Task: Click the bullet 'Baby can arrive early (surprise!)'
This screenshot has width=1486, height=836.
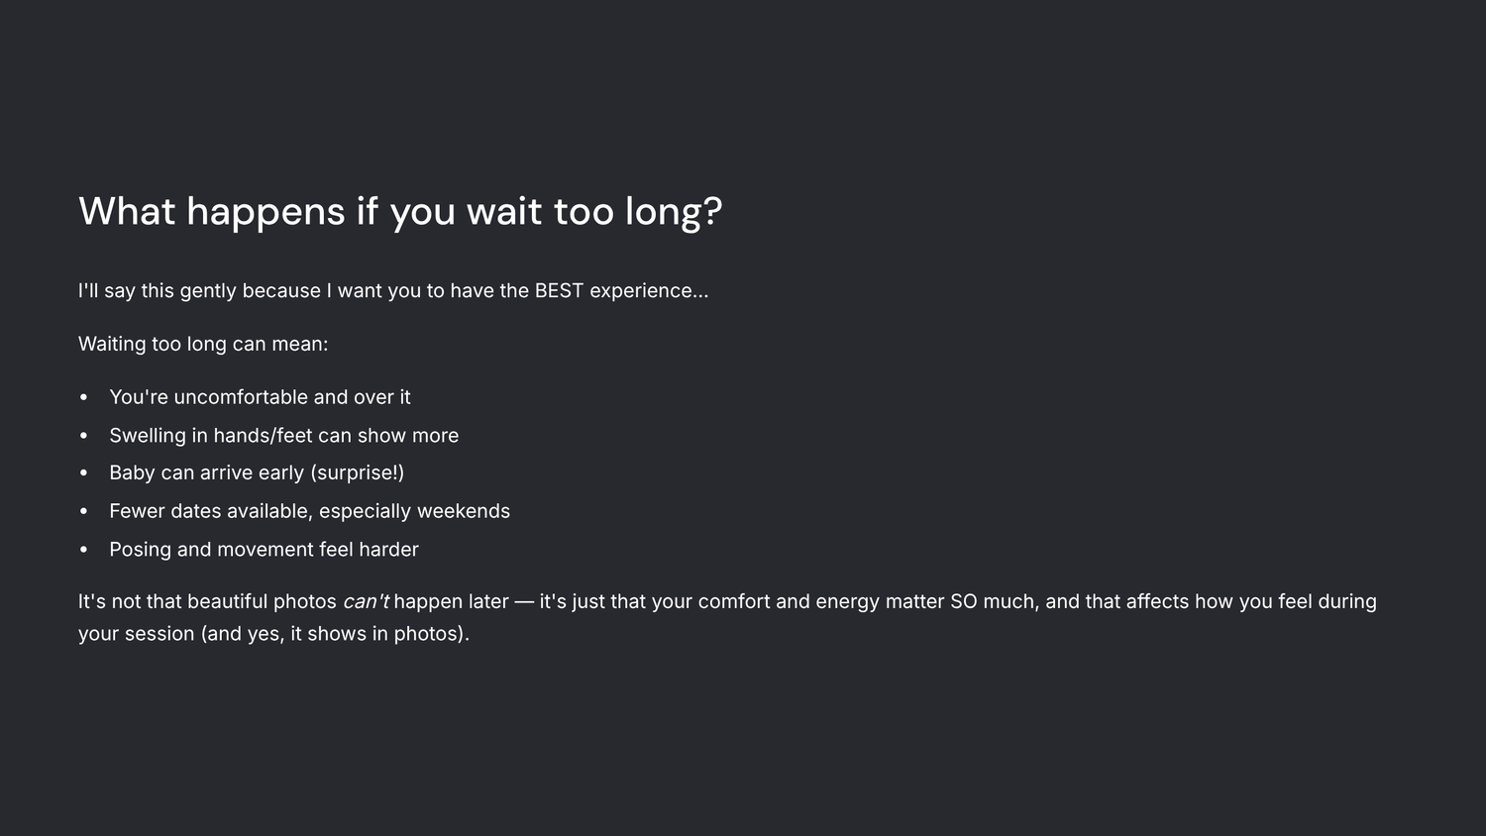Action: (x=257, y=473)
